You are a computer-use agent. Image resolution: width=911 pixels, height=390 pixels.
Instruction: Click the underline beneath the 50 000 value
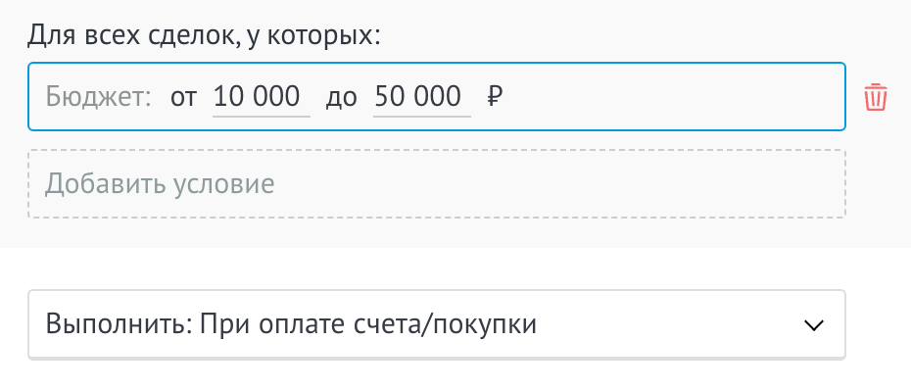(x=422, y=116)
